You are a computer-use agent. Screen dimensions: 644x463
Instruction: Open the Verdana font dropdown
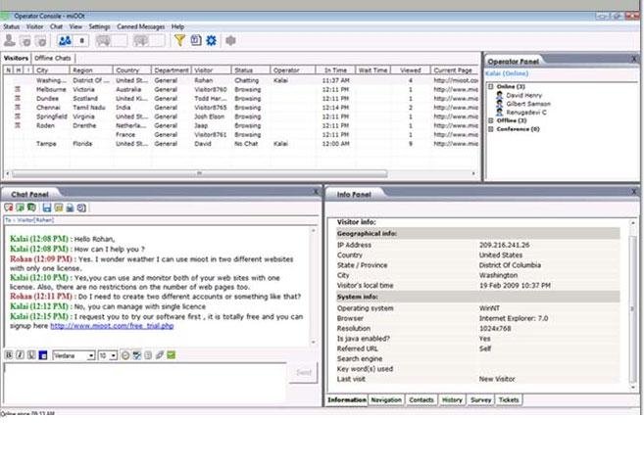73,354
